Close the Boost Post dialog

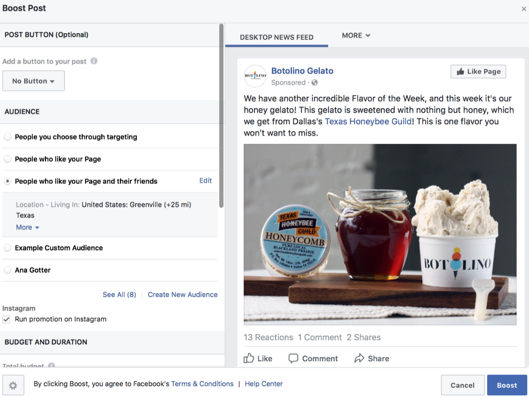click(x=524, y=9)
